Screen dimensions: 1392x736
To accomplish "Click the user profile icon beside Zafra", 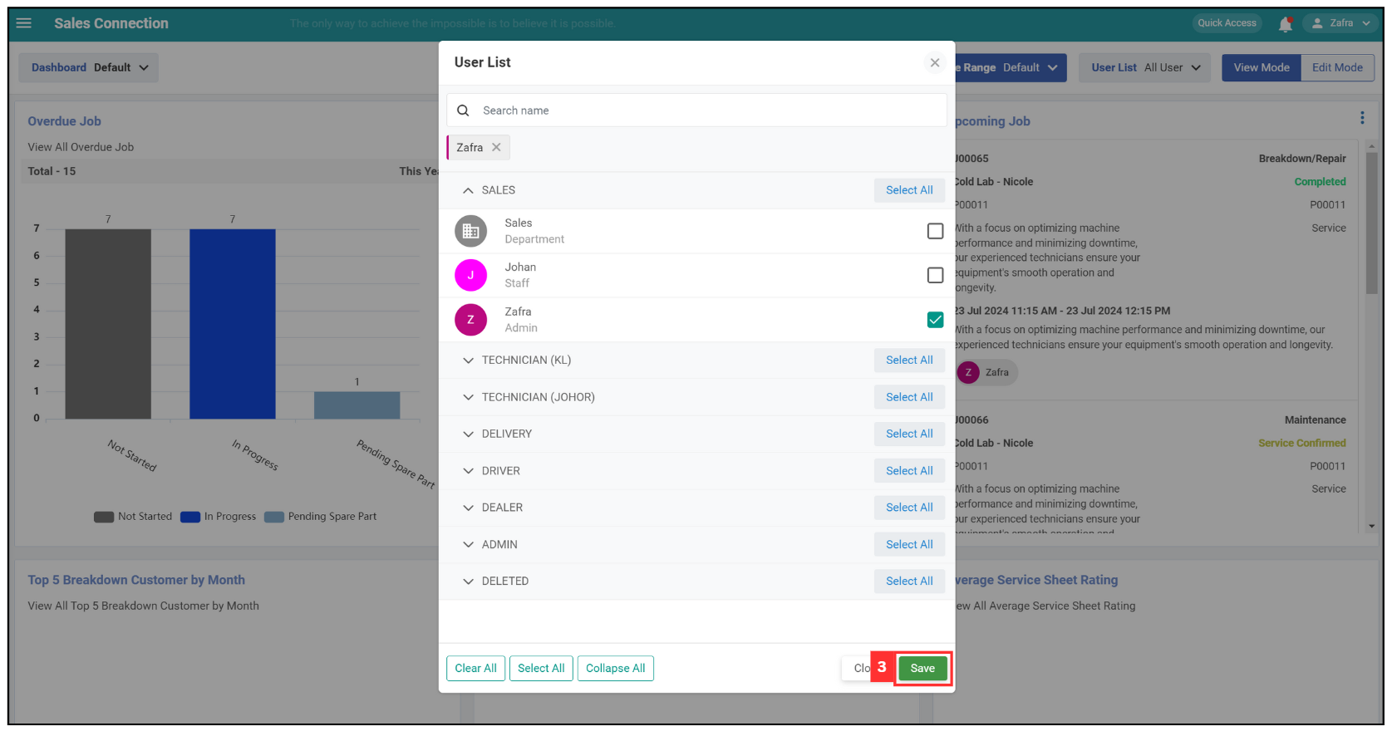I will click(x=1317, y=23).
